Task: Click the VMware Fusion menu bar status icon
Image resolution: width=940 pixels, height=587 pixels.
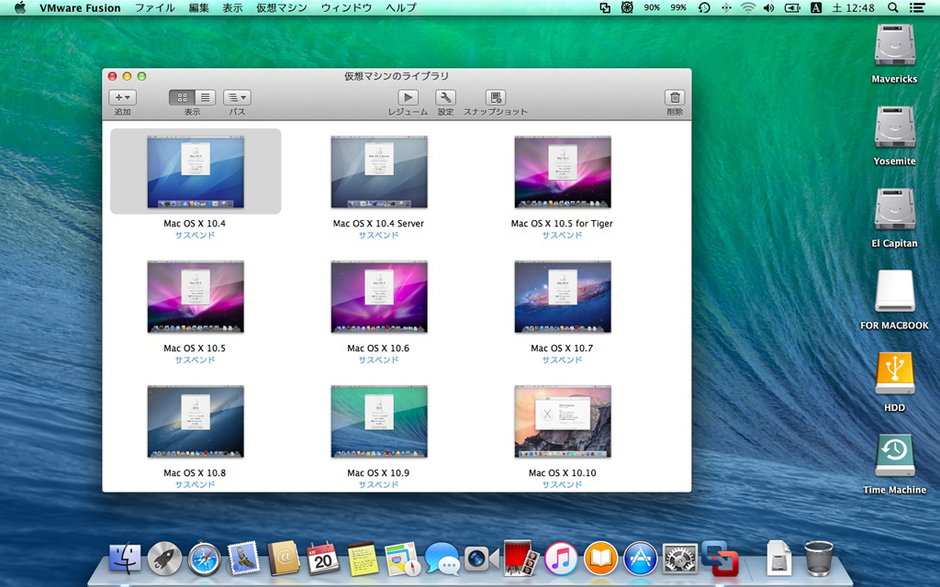Action: pyautogui.click(x=605, y=7)
